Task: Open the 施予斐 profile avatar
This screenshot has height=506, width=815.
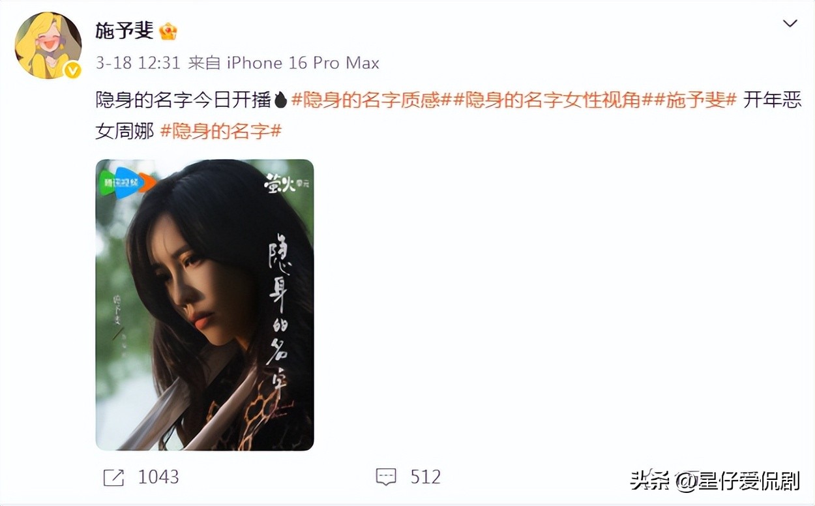Action: click(x=48, y=44)
